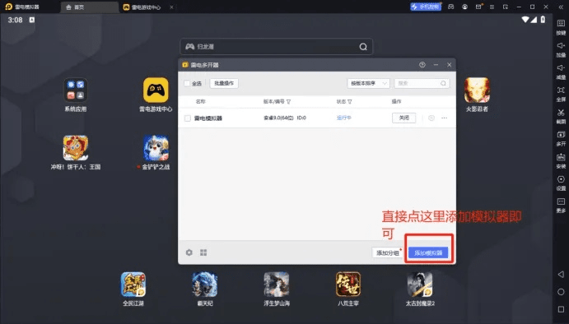Click the 安卓9.0(64位) version text
This screenshot has width=569, height=324.
pos(278,118)
